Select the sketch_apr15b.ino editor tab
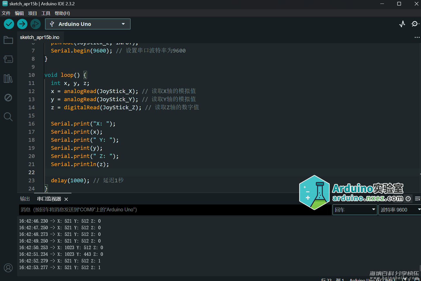 pos(39,37)
